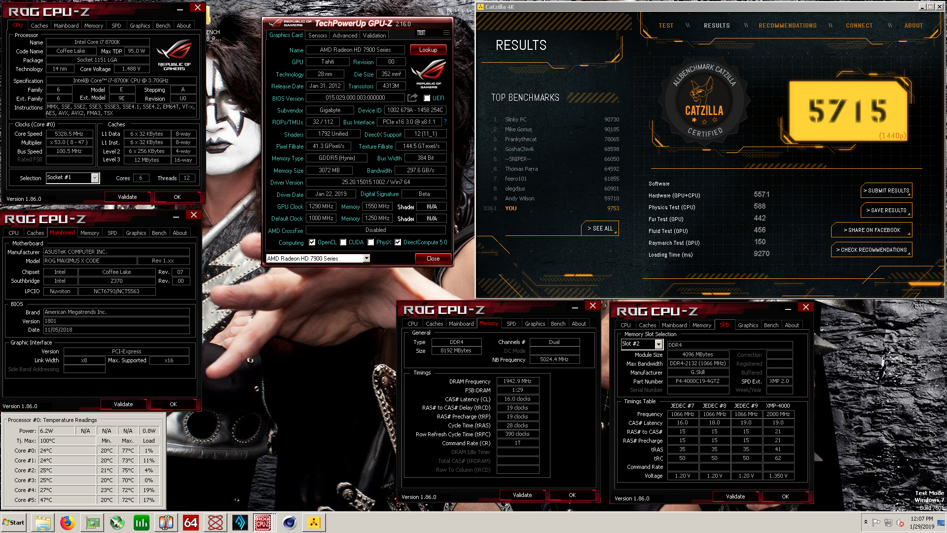Open the ABOUT tab in Catzilla
The height and width of the screenshot is (533, 947).
(x=913, y=26)
